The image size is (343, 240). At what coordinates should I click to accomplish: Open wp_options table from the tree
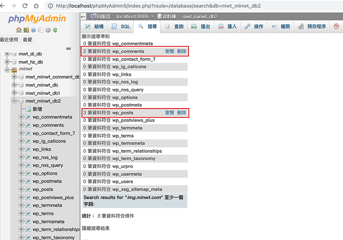pyautogui.click(x=45, y=173)
